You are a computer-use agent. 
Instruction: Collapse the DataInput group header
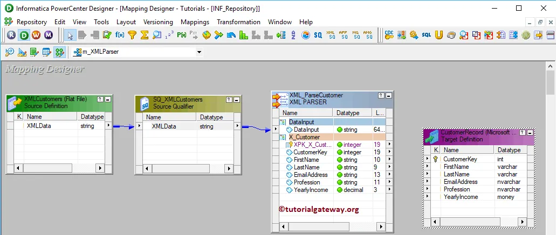283,122
